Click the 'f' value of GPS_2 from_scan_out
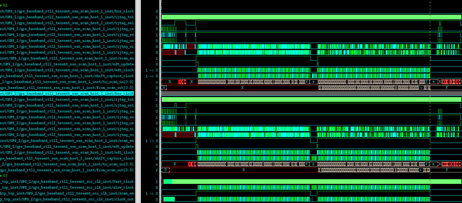Viewport: 462px width, 203px height. [156, 170]
